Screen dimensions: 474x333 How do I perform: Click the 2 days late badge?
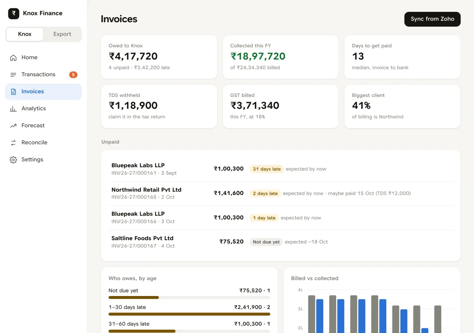click(265, 193)
